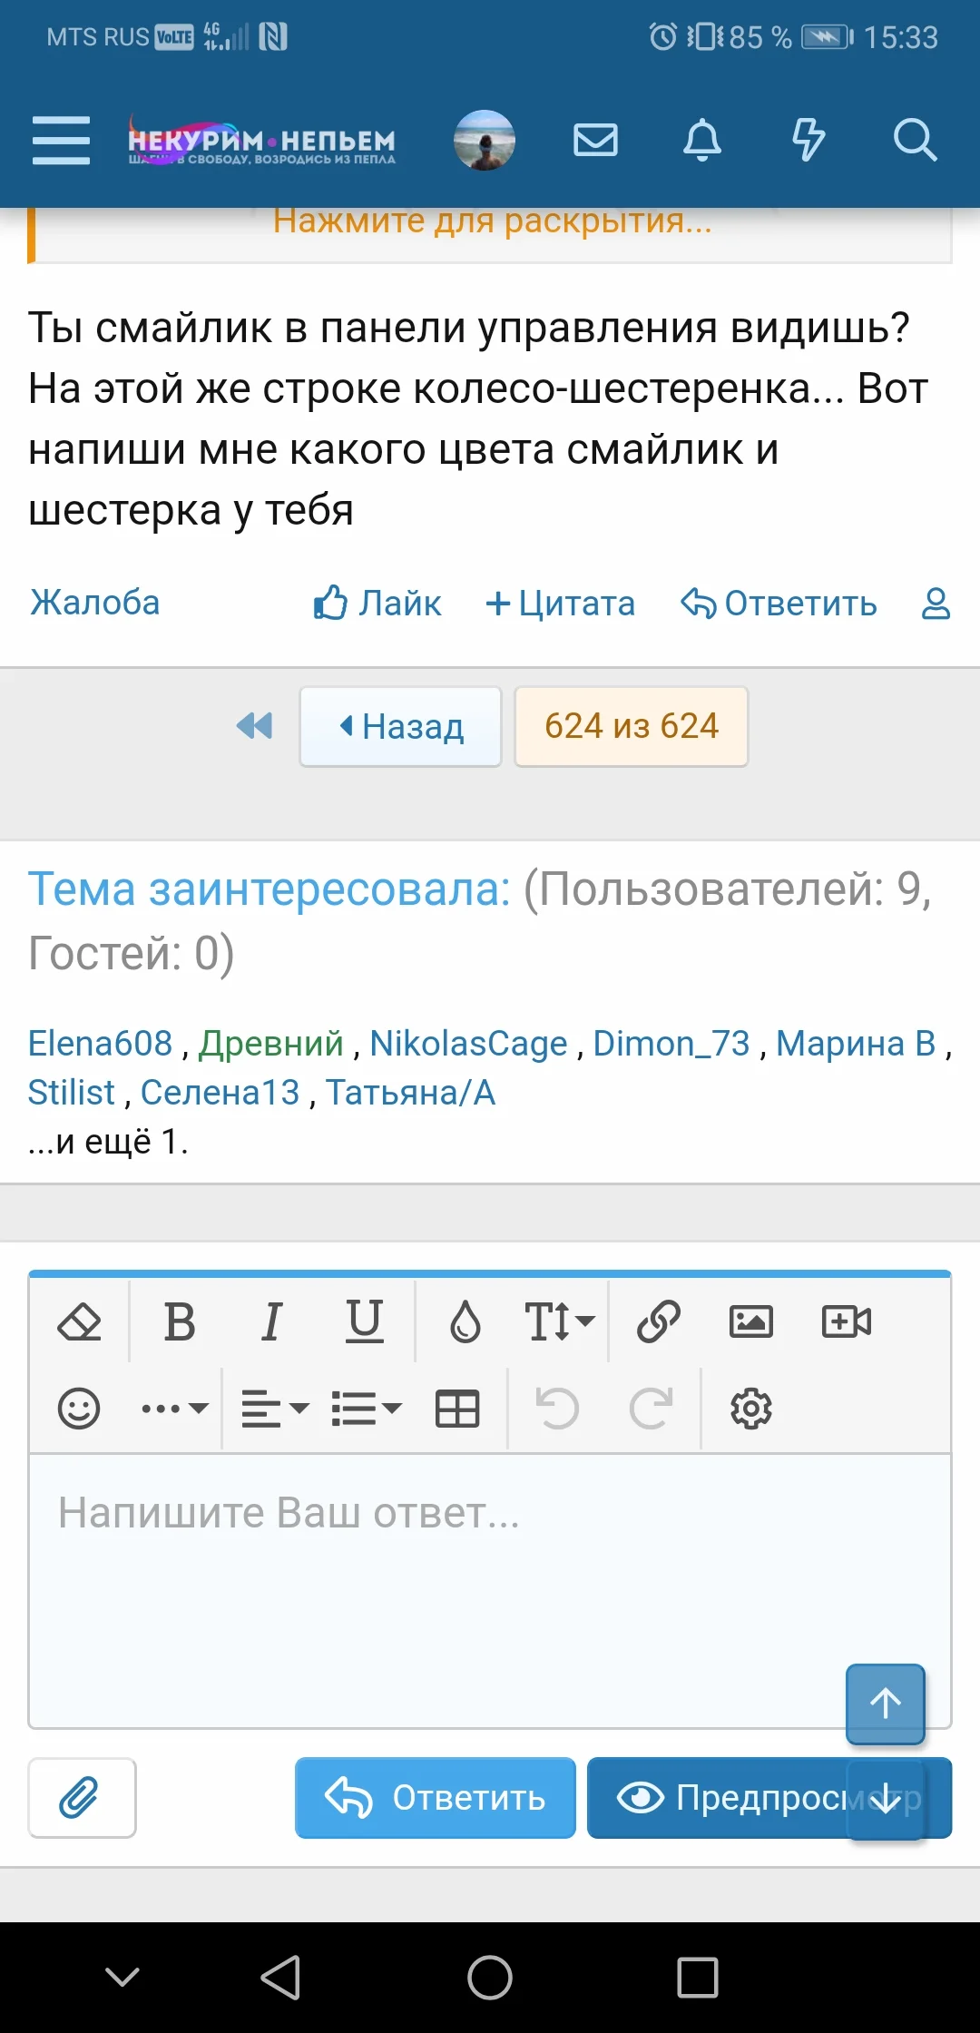Toggle underline formatting
980x2033 pixels.
(x=364, y=1321)
